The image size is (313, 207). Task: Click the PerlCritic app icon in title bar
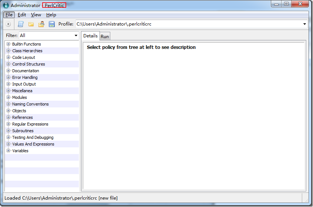[6, 6]
